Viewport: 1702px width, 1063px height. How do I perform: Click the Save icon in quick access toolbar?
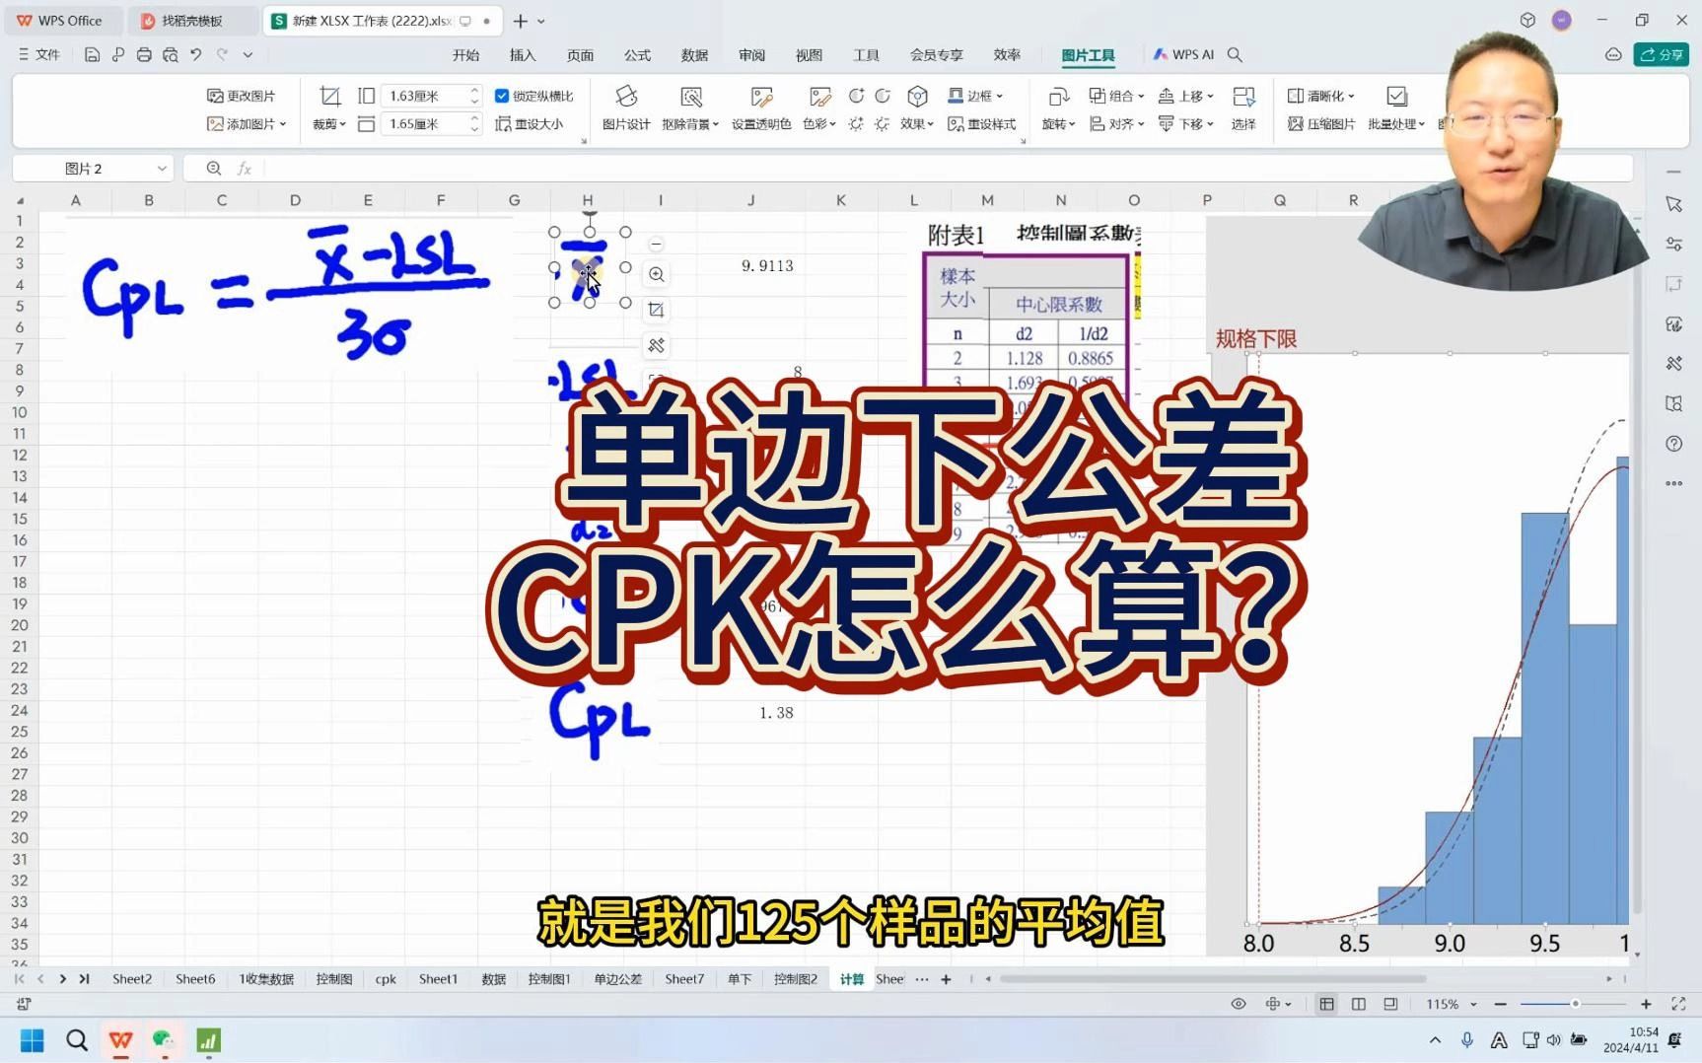point(92,55)
